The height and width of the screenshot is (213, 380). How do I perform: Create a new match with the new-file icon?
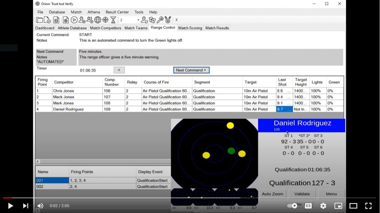(x=46, y=19)
